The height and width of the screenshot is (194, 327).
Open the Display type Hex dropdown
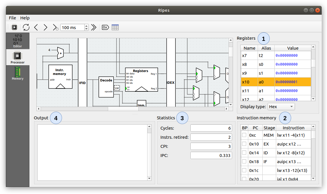pos(281,107)
